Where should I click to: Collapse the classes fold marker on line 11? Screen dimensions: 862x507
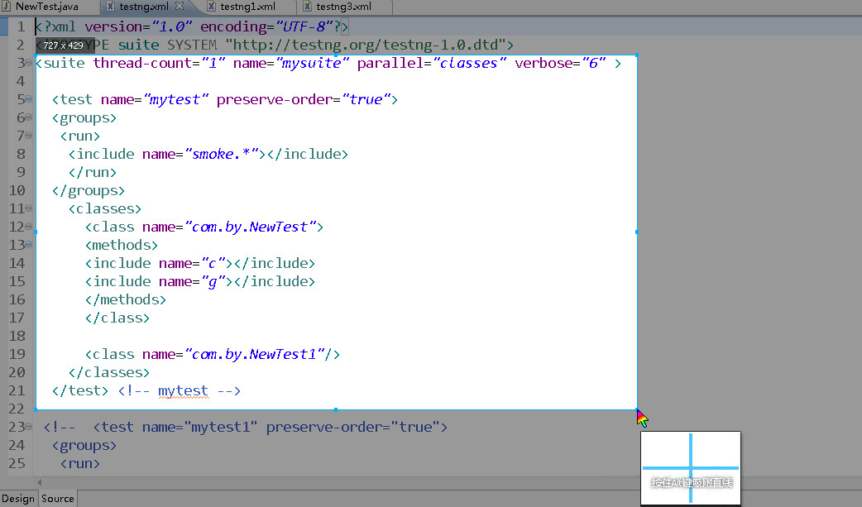tap(29, 208)
